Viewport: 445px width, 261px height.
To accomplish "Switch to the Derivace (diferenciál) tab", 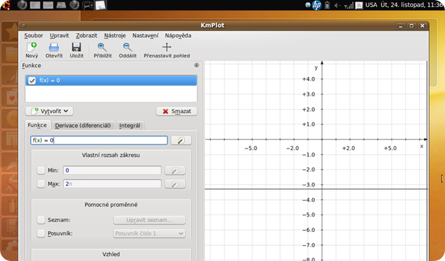I will click(x=83, y=126).
